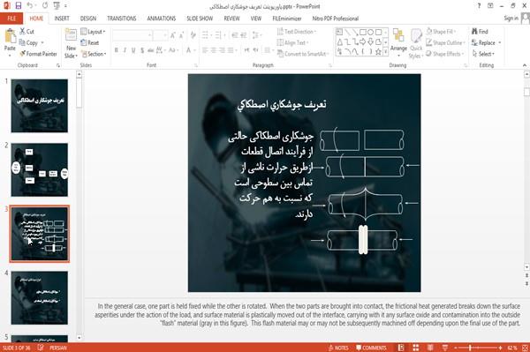This screenshot has height=352, width=530.
Task: Increase font size with the large A icon
Action: coord(173,35)
